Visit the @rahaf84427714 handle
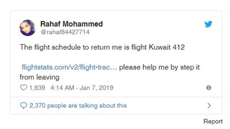Image resolution: width=230 pixels, height=129 pixels. click(x=65, y=32)
